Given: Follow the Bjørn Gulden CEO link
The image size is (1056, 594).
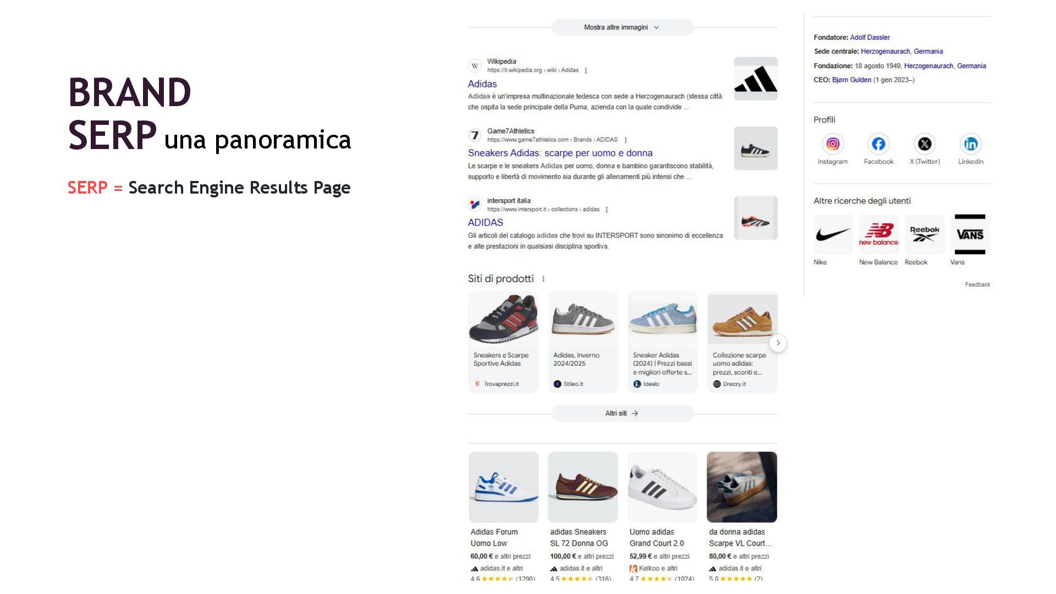Looking at the screenshot, I should tap(851, 80).
